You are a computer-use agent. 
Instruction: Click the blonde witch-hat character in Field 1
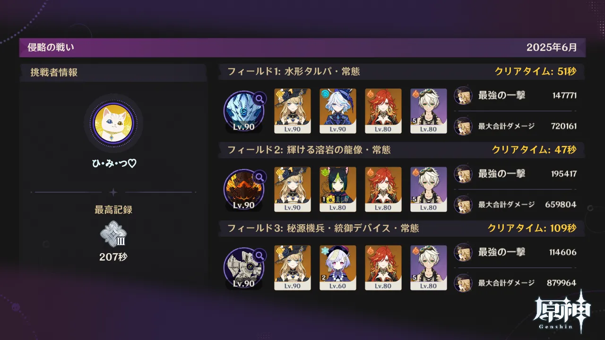coord(293,111)
